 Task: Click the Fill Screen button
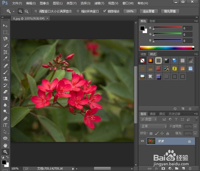(170, 11)
